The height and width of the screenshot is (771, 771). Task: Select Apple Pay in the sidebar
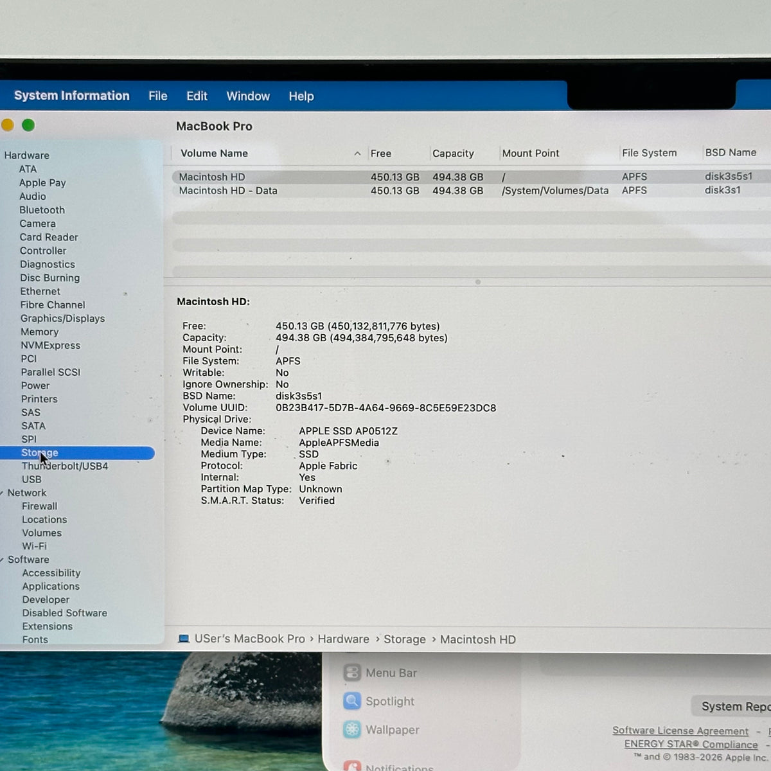42,182
